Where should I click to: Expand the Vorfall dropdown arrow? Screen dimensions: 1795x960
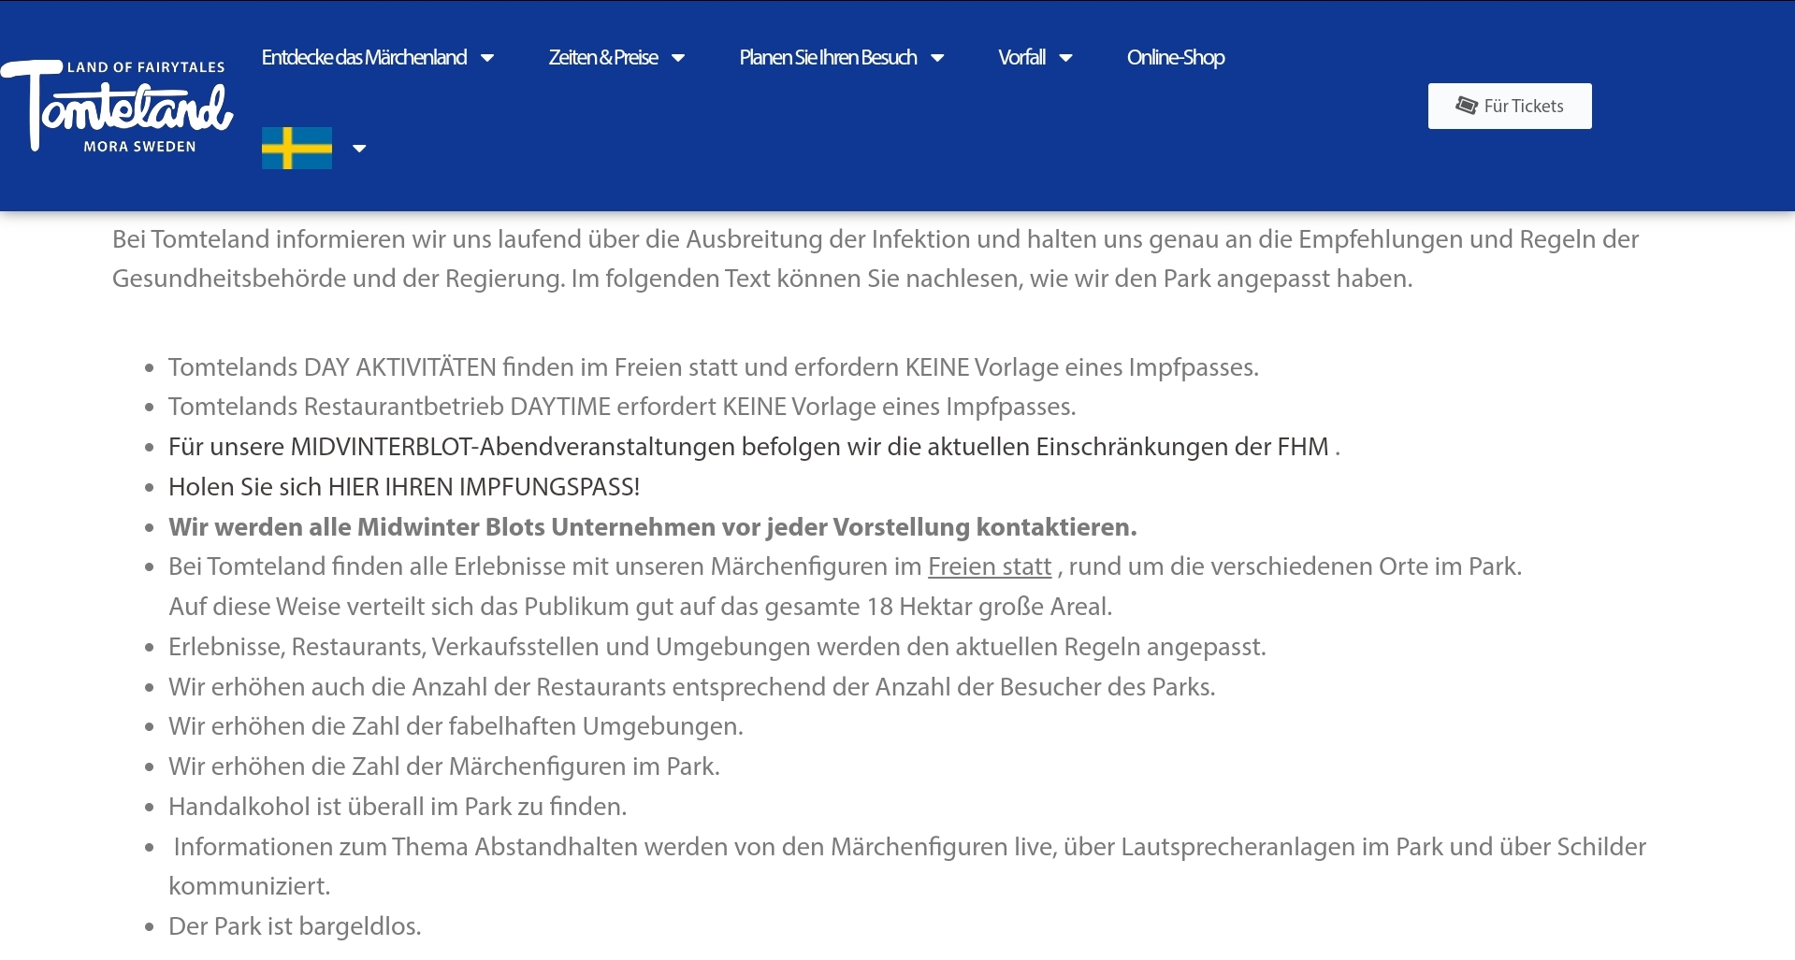click(x=1065, y=58)
